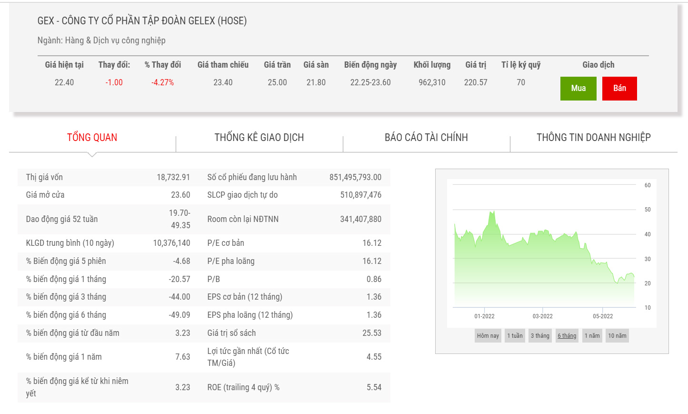Open the BÁO CÁO TÀI CHÍNH tab

[426, 138]
